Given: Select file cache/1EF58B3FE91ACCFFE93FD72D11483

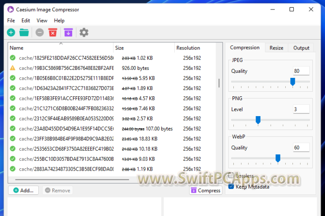Looking at the screenshot, I should 66,99.
